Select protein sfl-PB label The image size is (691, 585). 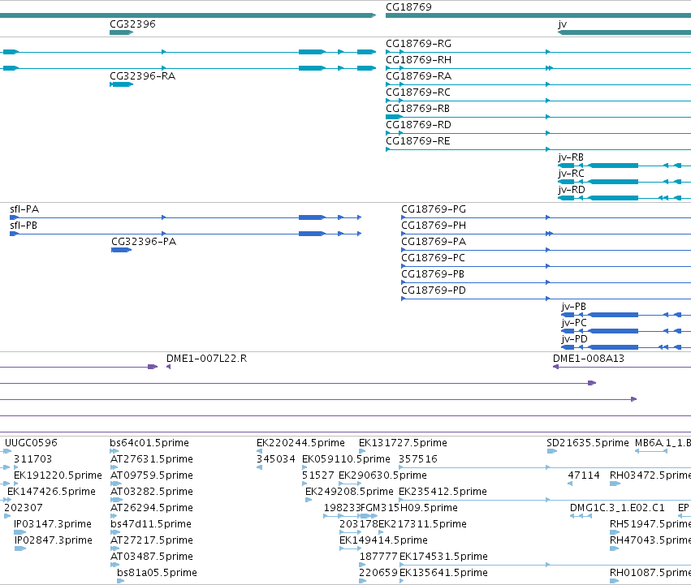[x=24, y=226]
